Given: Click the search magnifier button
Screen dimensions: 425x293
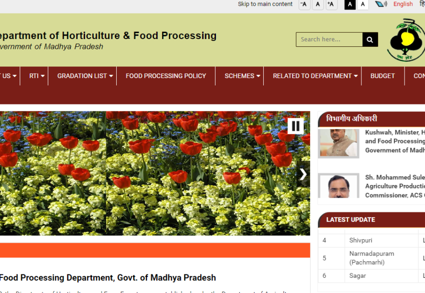Looking at the screenshot, I should pos(370,40).
